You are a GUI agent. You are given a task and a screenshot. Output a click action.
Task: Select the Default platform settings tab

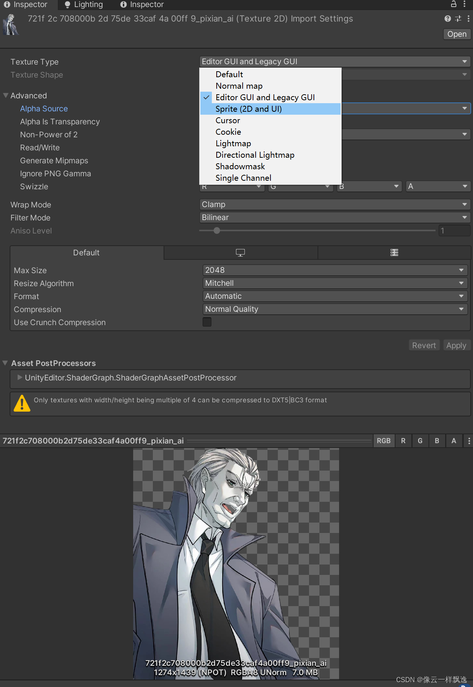click(86, 253)
